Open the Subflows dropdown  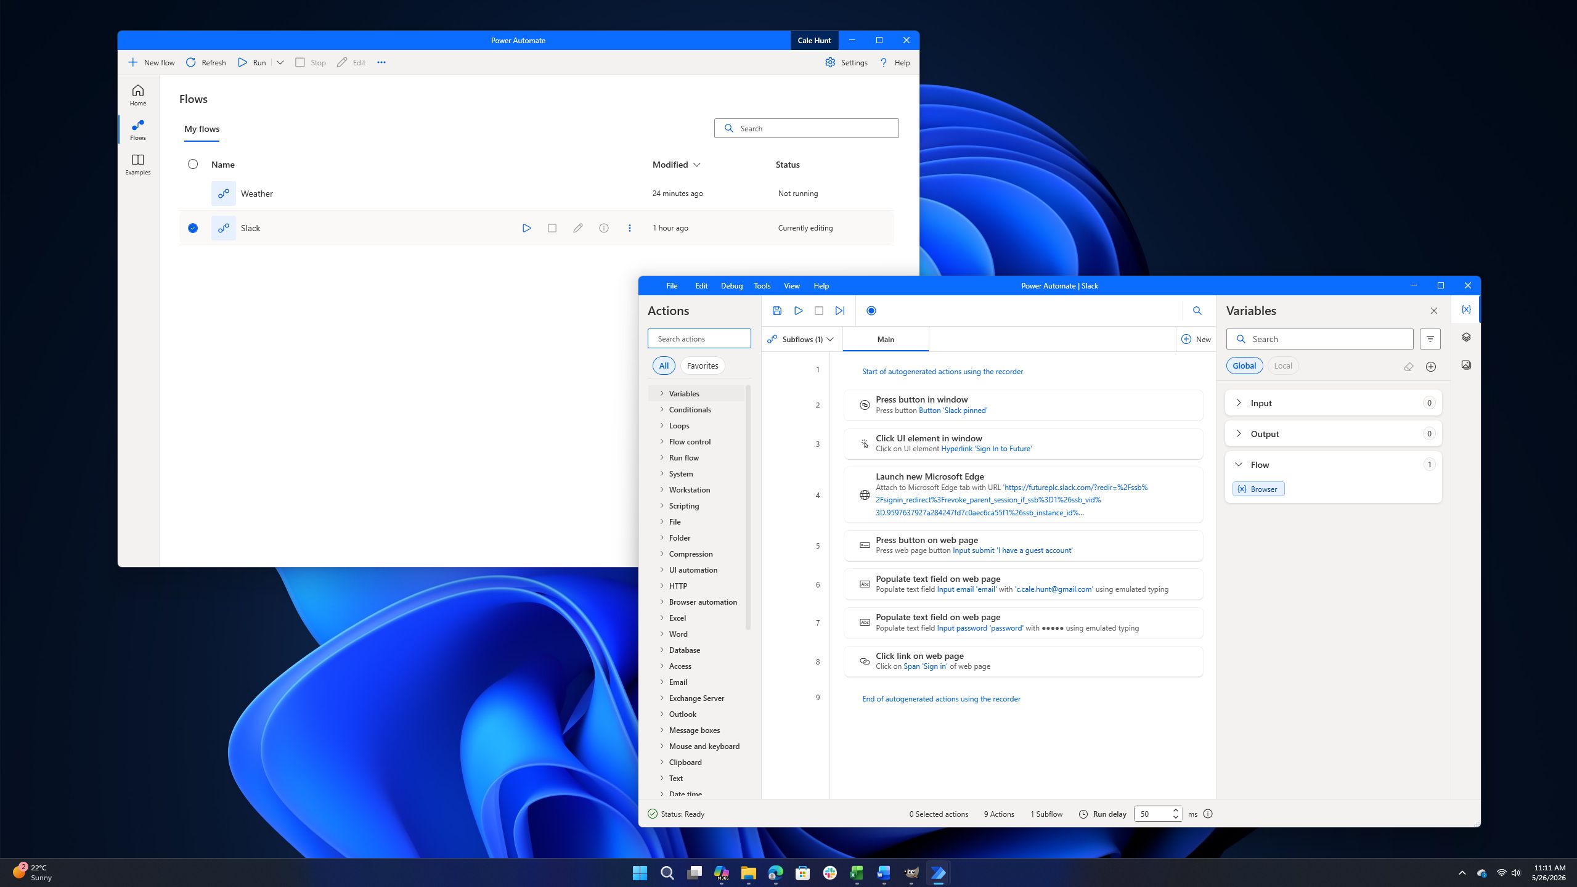point(801,339)
